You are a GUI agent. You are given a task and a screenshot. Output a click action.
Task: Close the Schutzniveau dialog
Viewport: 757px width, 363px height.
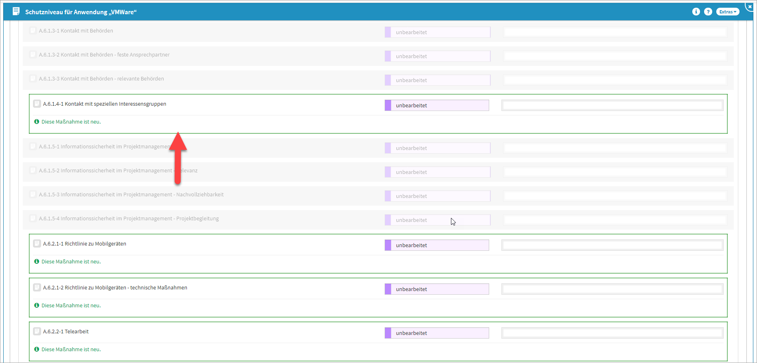pos(750,7)
